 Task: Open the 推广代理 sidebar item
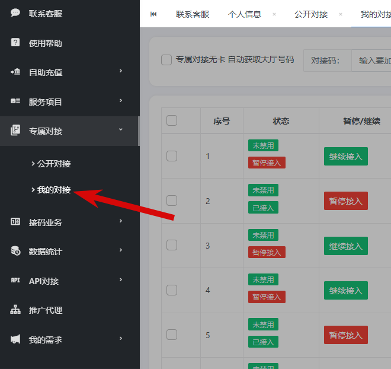[x=69, y=310]
